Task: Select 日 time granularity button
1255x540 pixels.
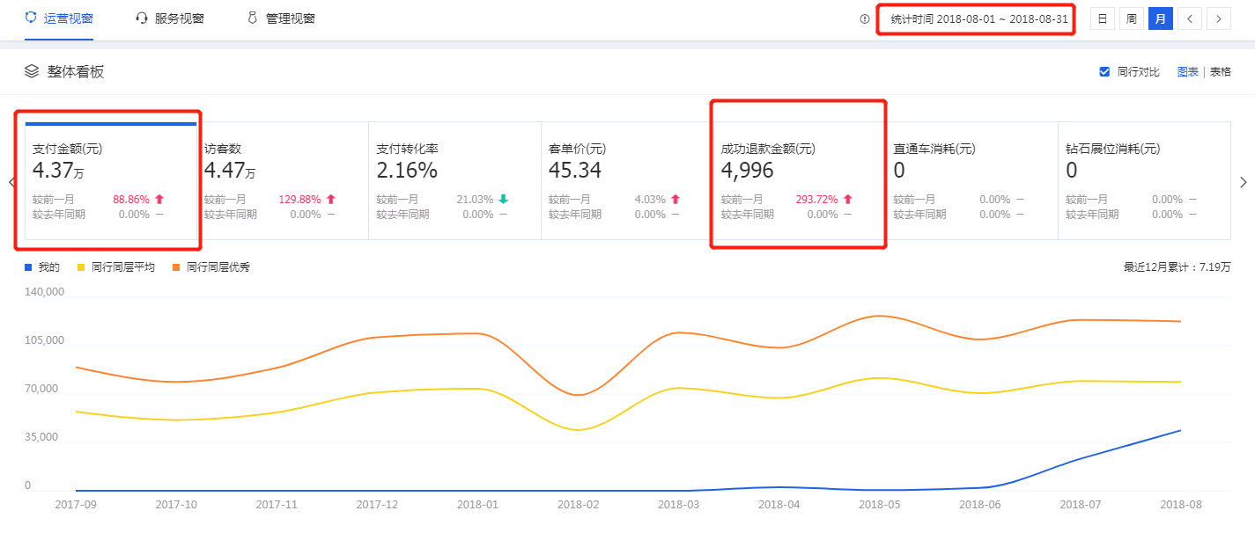Action: coord(1102,18)
